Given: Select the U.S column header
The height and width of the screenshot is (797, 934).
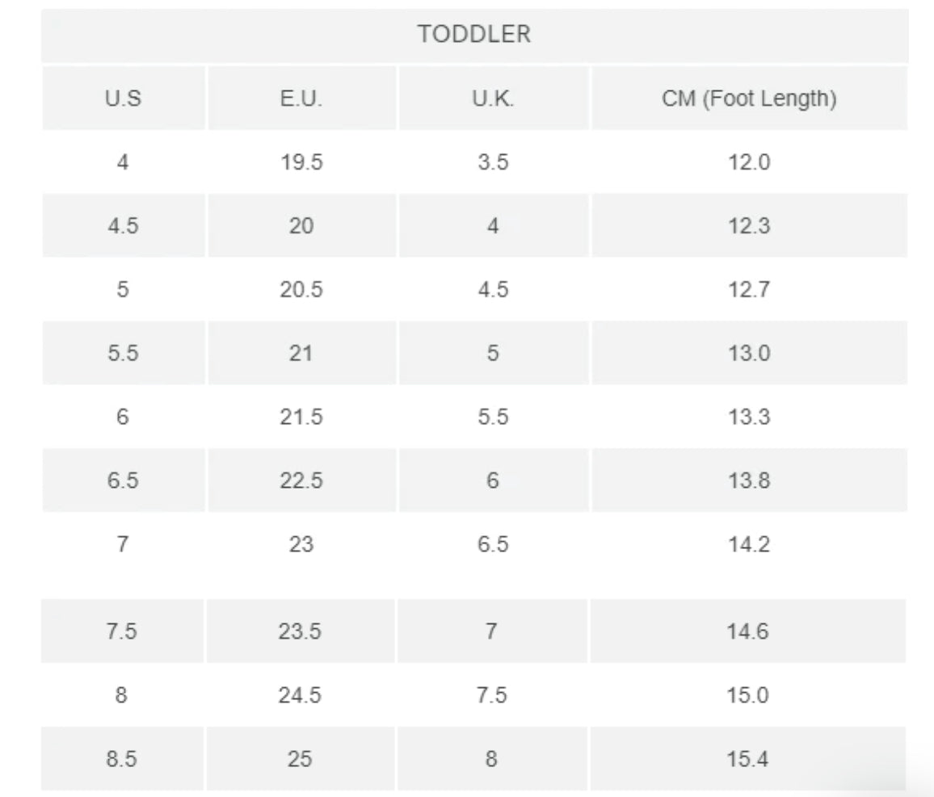Looking at the screenshot, I should 123,99.
